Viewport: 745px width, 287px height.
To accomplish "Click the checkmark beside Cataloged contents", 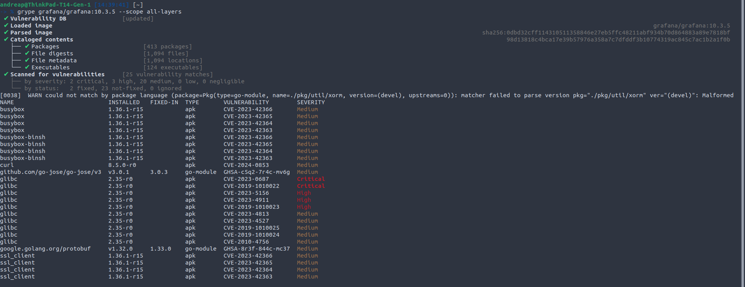I will click(6, 40).
